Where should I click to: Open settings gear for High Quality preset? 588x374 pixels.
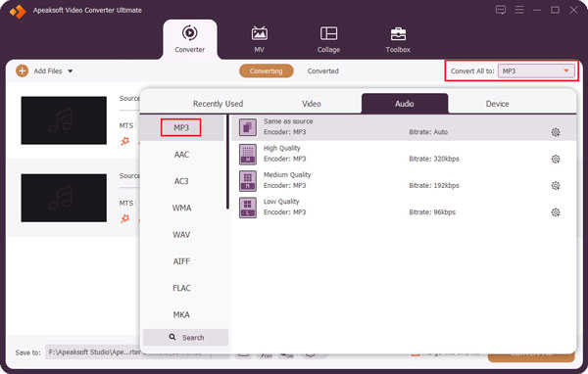(x=556, y=159)
